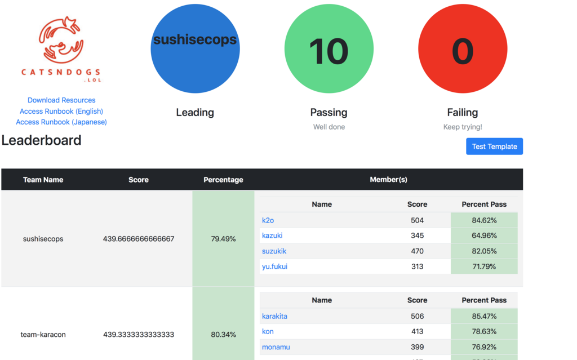Click kazuki's score 345

(x=418, y=235)
